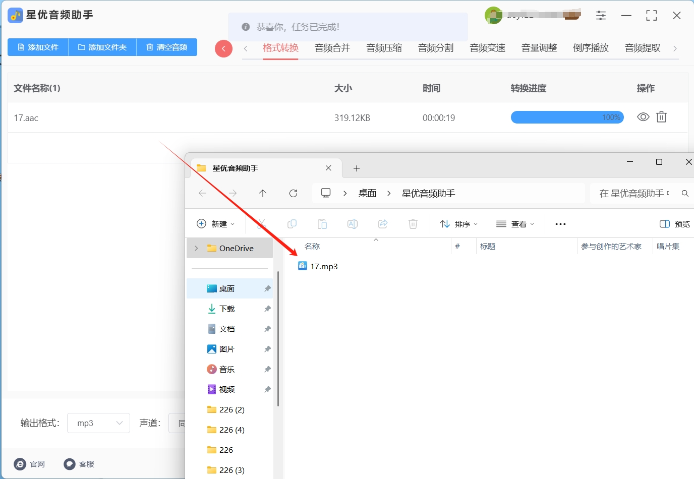Switch to the 倒序播放 tab
Viewport: 694px width, 479px height.
point(591,48)
